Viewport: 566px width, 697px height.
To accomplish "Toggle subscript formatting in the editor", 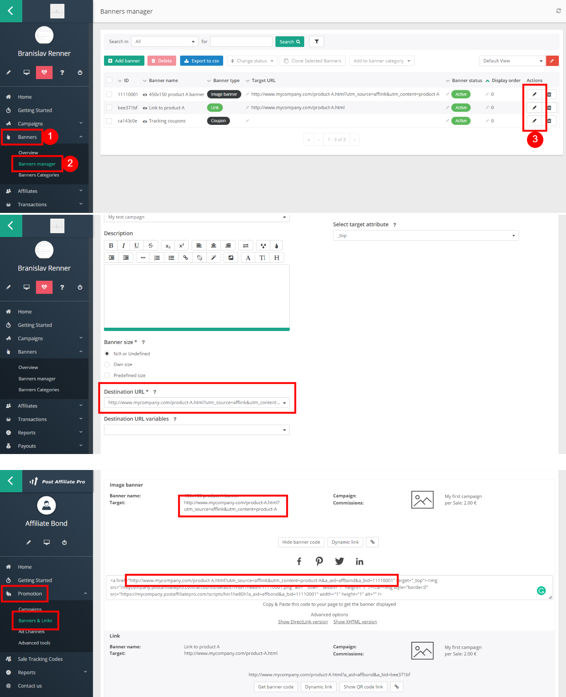I will tap(168, 246).
